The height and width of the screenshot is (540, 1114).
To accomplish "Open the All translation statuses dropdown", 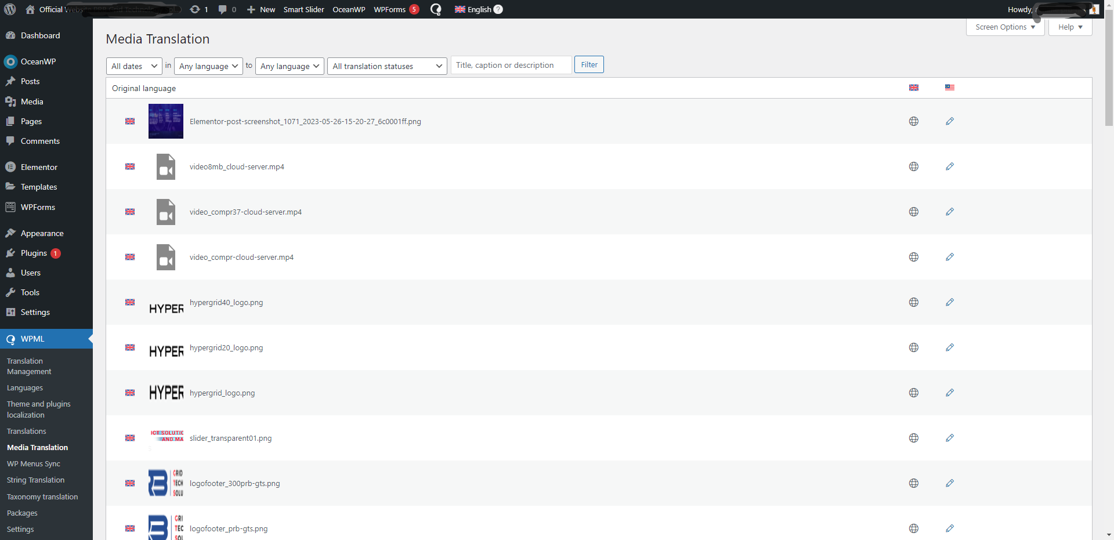I will [x=387, y=66].
